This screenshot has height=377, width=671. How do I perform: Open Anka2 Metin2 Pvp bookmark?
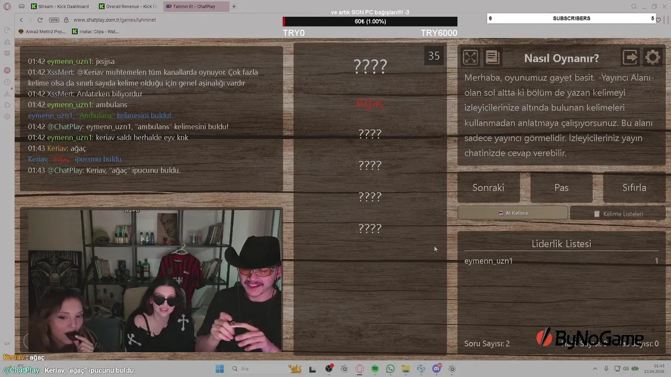[41, 31]
